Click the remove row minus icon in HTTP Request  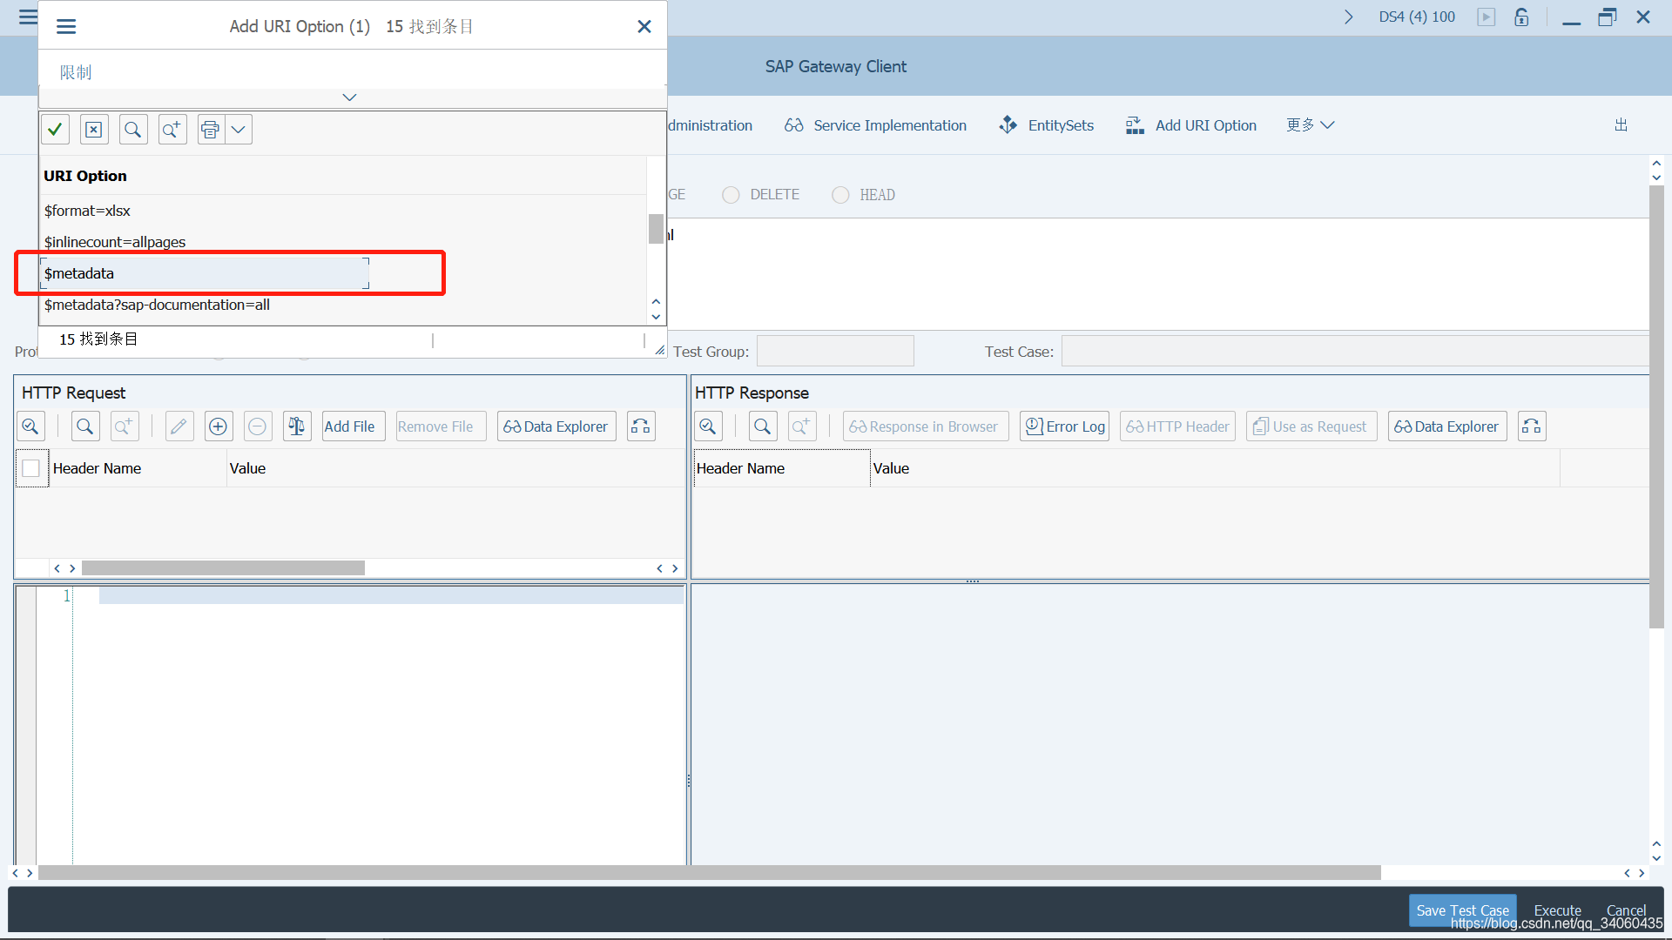[x=258, y=426]
